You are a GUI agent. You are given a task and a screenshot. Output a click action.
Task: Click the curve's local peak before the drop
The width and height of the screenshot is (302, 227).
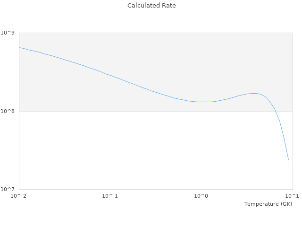[254, 93]
